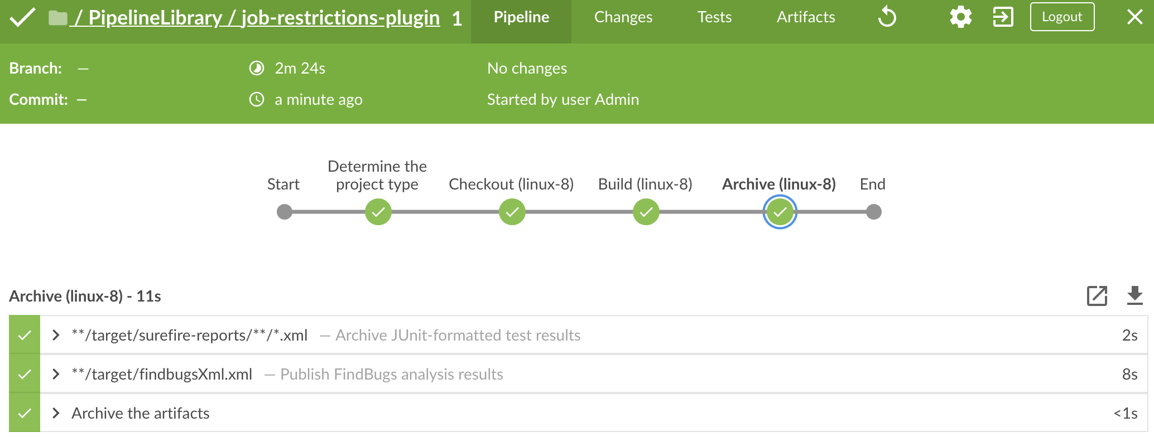Viewport: 1154px width, 437px height.
Task: Click the End node of the pipeline
Action: point(873,212)
